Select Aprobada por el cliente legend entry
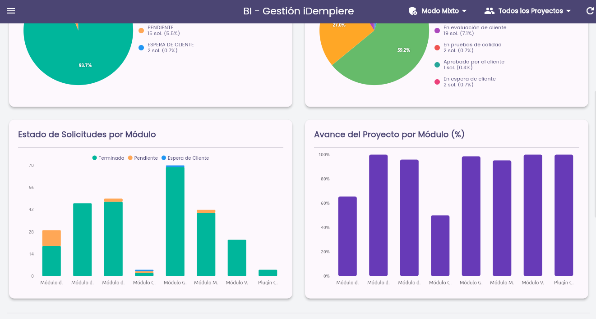The width and height of the screenshot is (596, 319). [x=469, y=65]
